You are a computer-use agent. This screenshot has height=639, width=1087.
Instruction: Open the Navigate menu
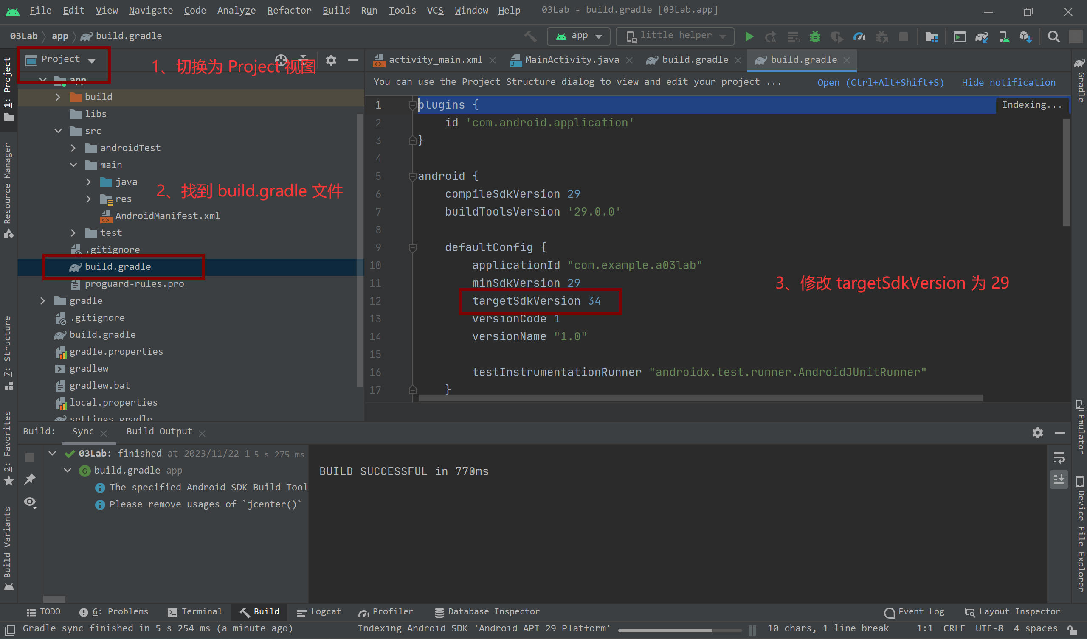151,10
